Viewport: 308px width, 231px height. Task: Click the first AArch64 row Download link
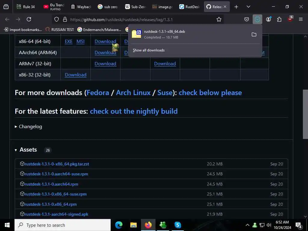[x=105, y=53]
